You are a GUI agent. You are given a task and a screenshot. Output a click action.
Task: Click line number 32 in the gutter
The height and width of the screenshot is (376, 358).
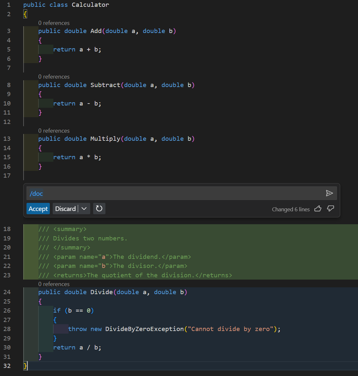click(7, 366)
